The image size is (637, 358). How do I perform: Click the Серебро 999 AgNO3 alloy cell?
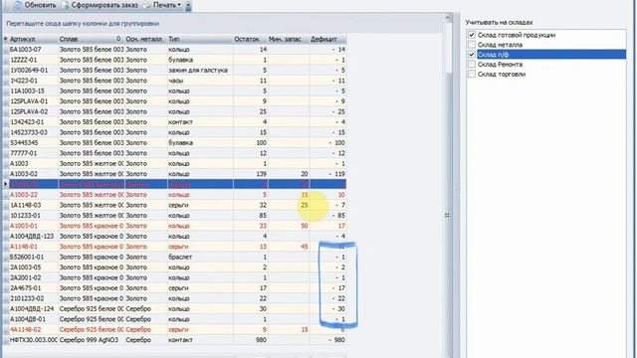click(92, 340)
